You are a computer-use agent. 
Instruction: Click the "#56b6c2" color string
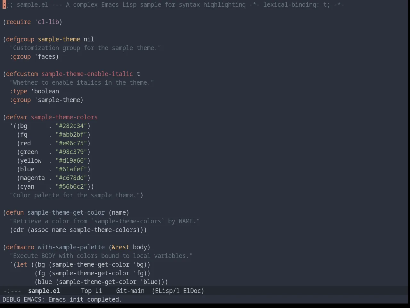tap(71, 186)
